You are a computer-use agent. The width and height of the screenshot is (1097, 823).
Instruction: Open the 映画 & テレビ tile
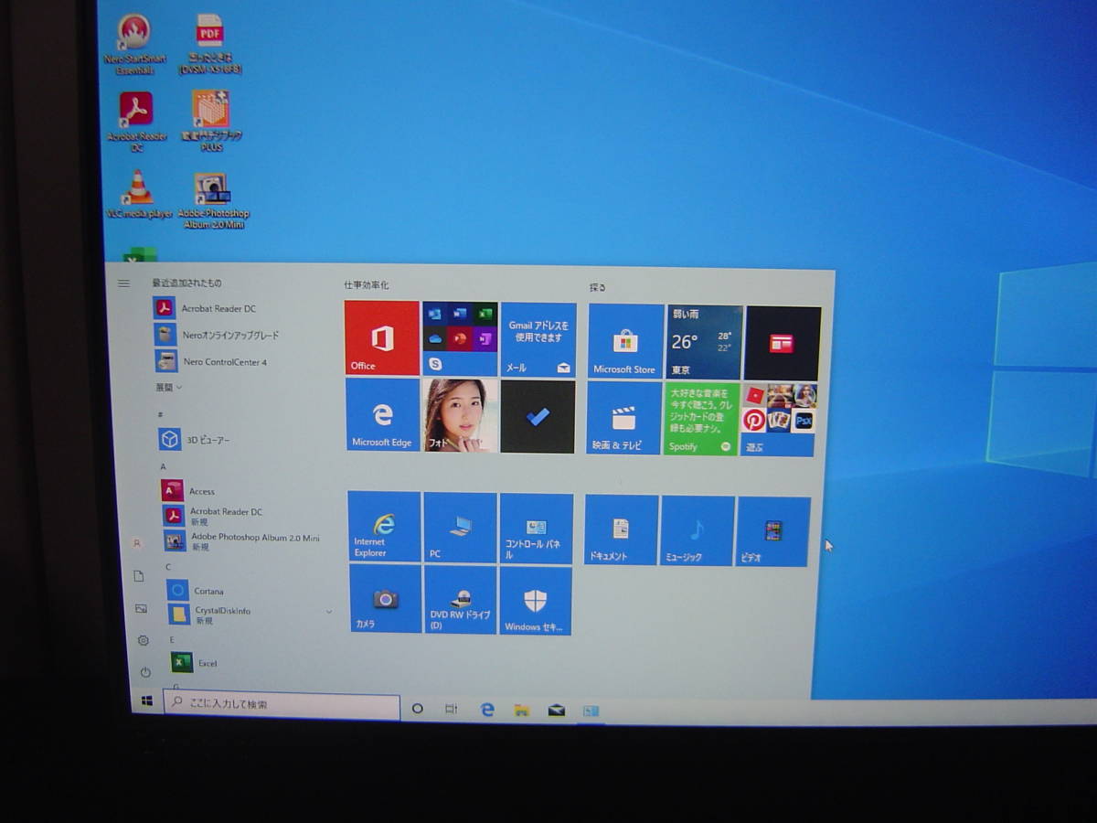tap(623, 418)
